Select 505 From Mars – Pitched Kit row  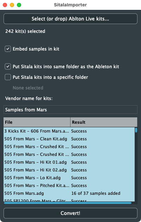click(x=69, y=186)
